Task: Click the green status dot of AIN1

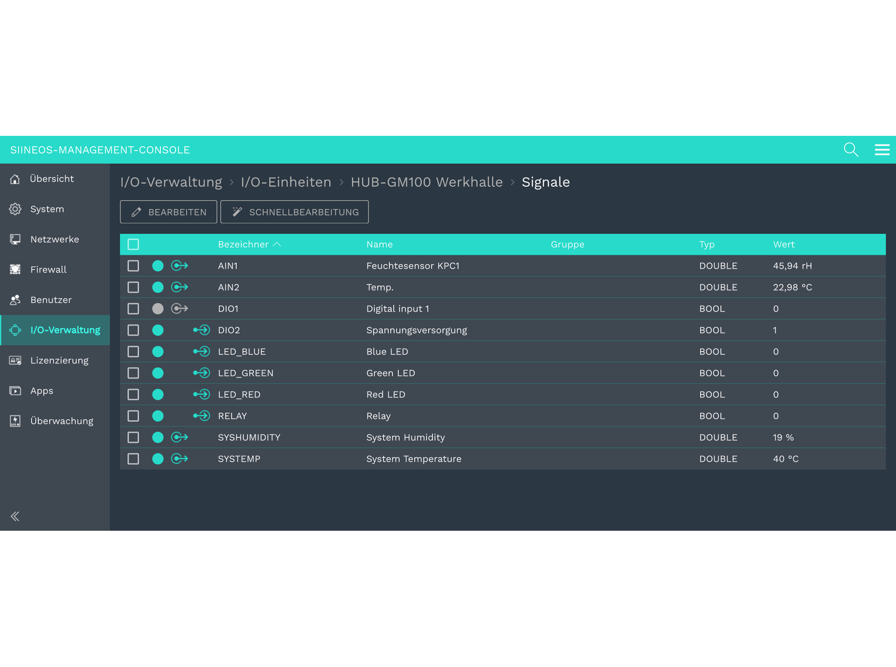Action: (x=158, y=266)
